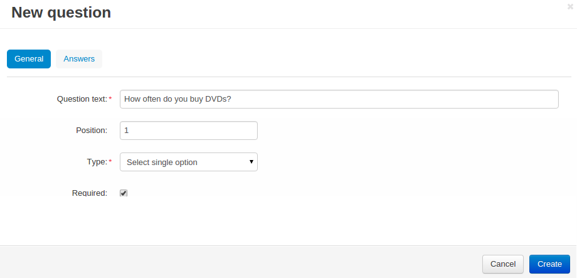This screenshot has height=278, width=577.
Task: Focus the Position input field
Action: (188, 131)
